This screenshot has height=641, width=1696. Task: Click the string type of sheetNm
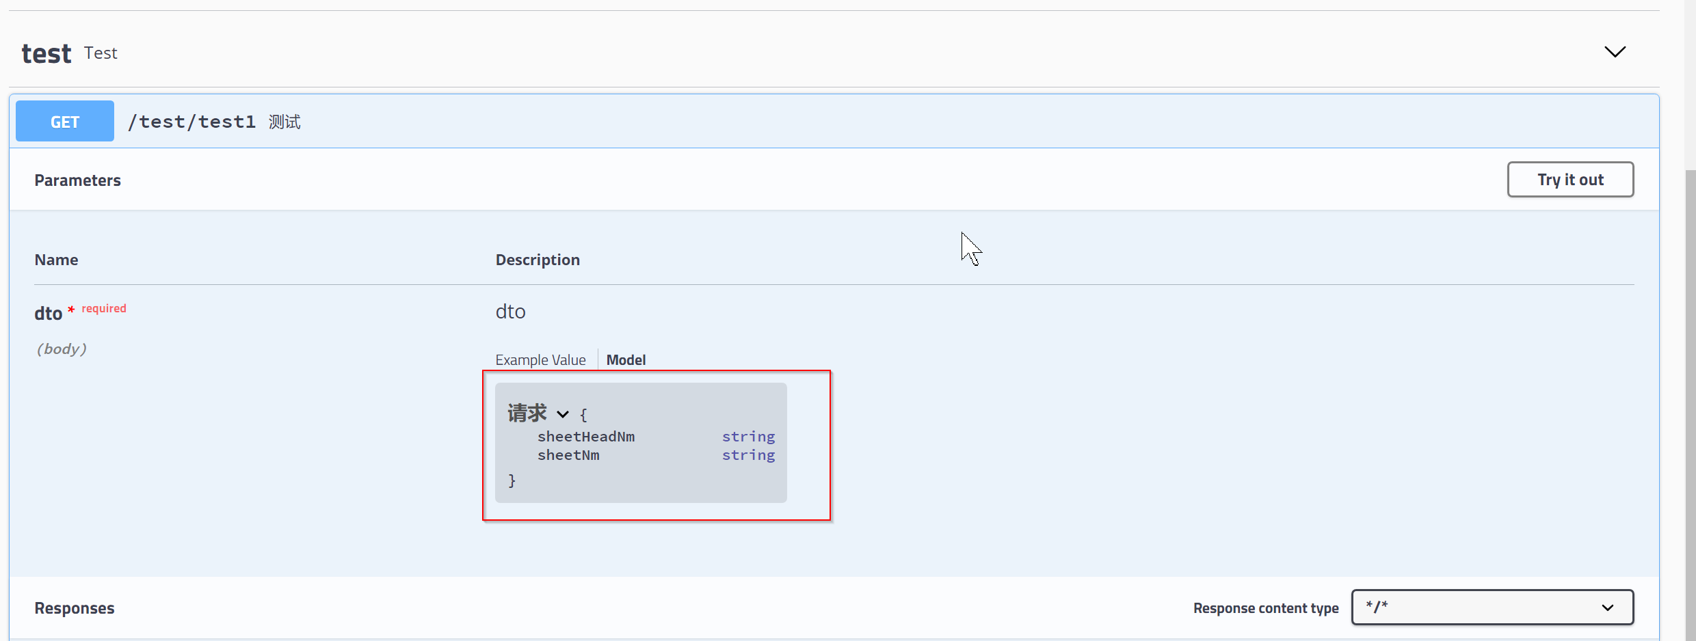click(748, 455)
